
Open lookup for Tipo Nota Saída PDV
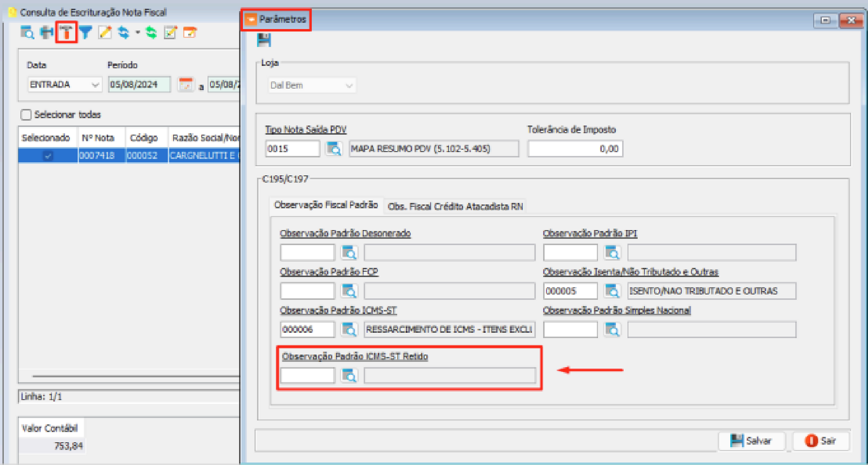tap(334, 148)
